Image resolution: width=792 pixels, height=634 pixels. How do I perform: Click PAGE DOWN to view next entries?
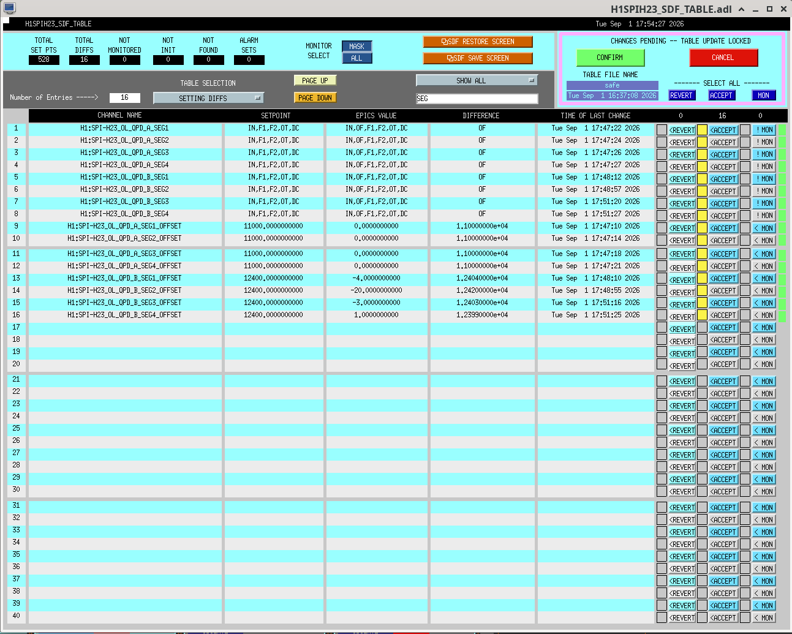(315, 97)
